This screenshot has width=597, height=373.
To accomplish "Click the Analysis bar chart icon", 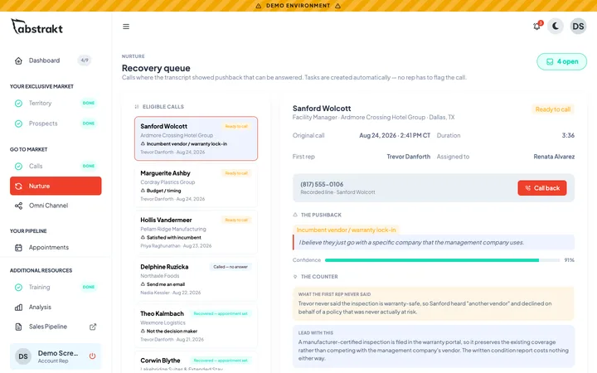I will 18,308.
